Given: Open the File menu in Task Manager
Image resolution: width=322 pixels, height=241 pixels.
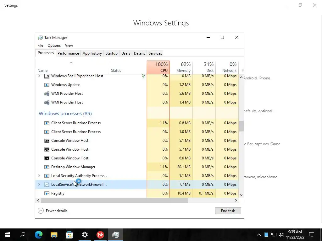Looking at the screenshot, I should (x=40, y=46).
